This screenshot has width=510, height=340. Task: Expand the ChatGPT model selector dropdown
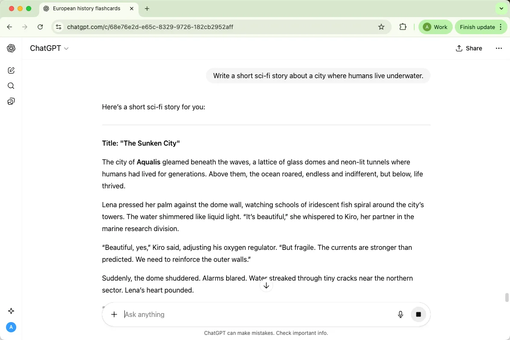click(49, 48)
